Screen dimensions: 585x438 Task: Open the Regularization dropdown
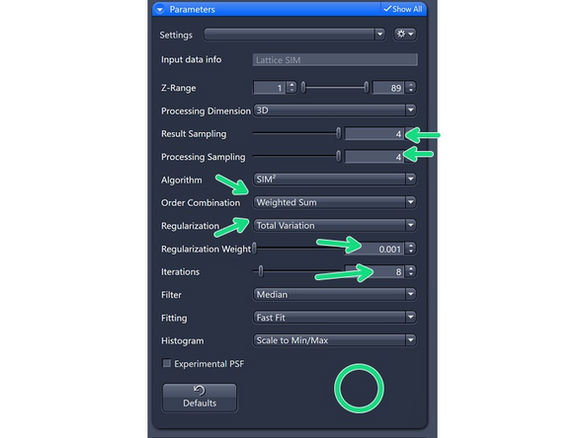(x=335, y=225)
